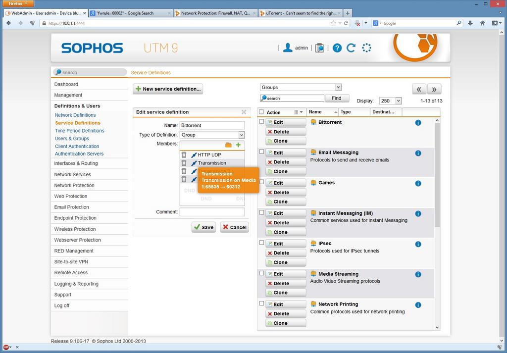Viewport: 507px width, 353px height.
Task: Open the blue help question mark icon
Action: 337,48
